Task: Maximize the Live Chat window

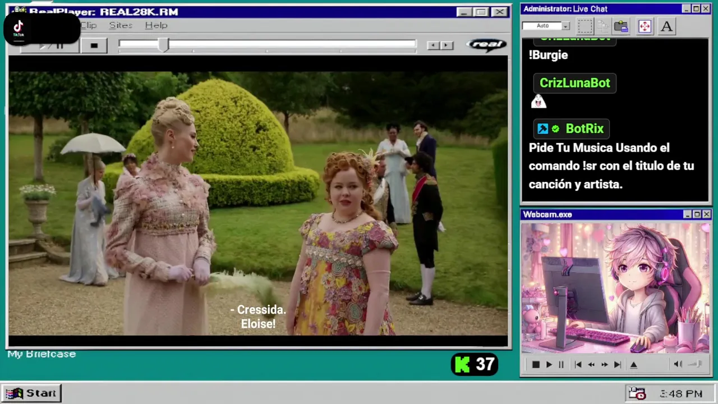Action: coord(696,8)
